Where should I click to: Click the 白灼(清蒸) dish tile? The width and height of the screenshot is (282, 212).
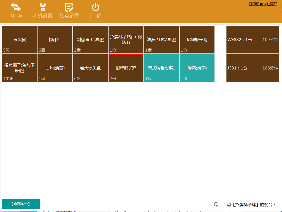point(55,68)
